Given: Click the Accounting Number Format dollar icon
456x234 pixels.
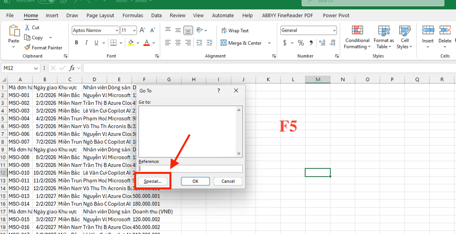Looking at the screenshot, I should pyautogui.click(x=285, y=43).
